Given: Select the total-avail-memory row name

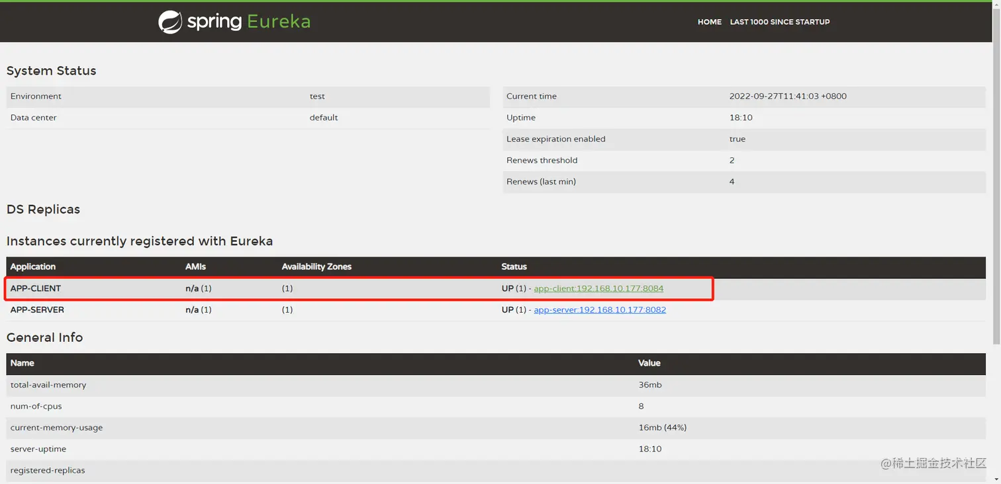Looking at the screenshot, I should [x=48, y=385].
